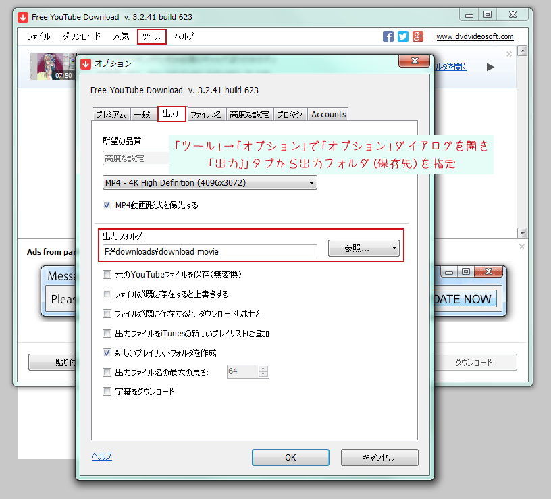551x499 pixels.
Task: Open the Twitter icon in main window
Action: 403,36
